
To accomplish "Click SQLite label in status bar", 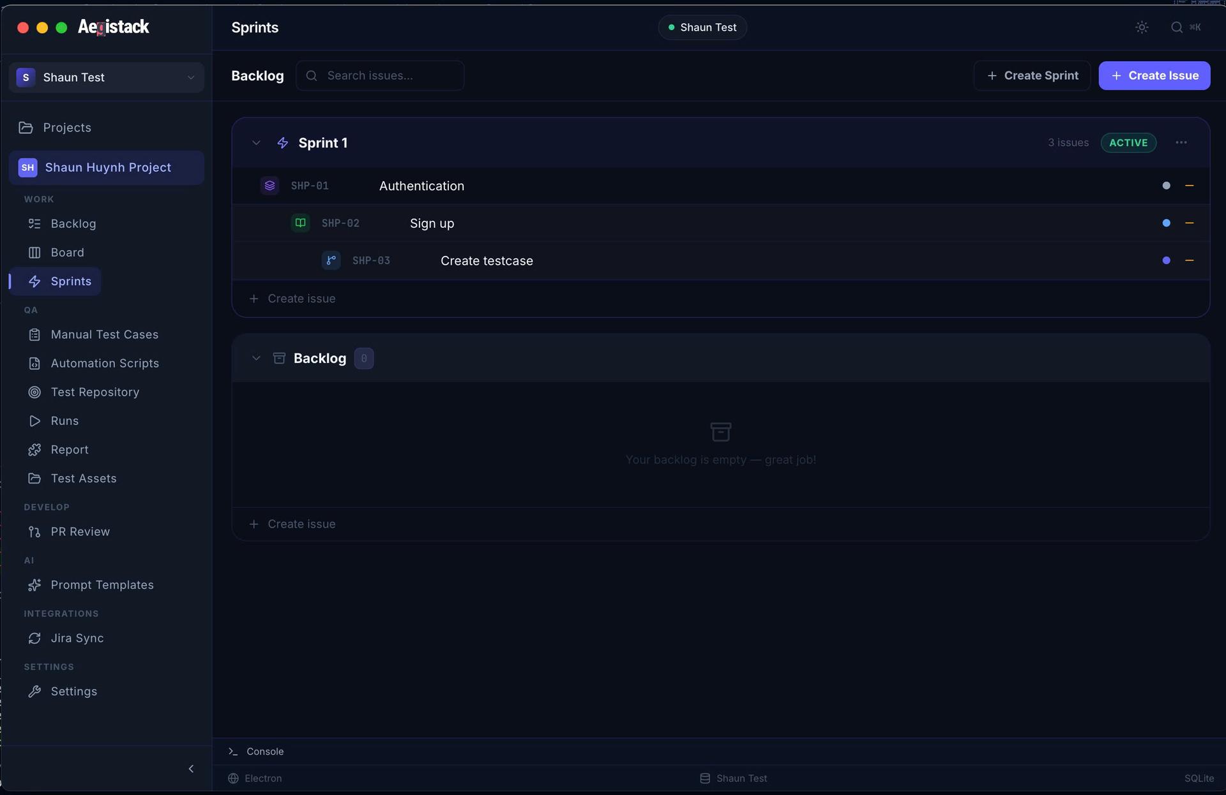I will coord(1199,778).
